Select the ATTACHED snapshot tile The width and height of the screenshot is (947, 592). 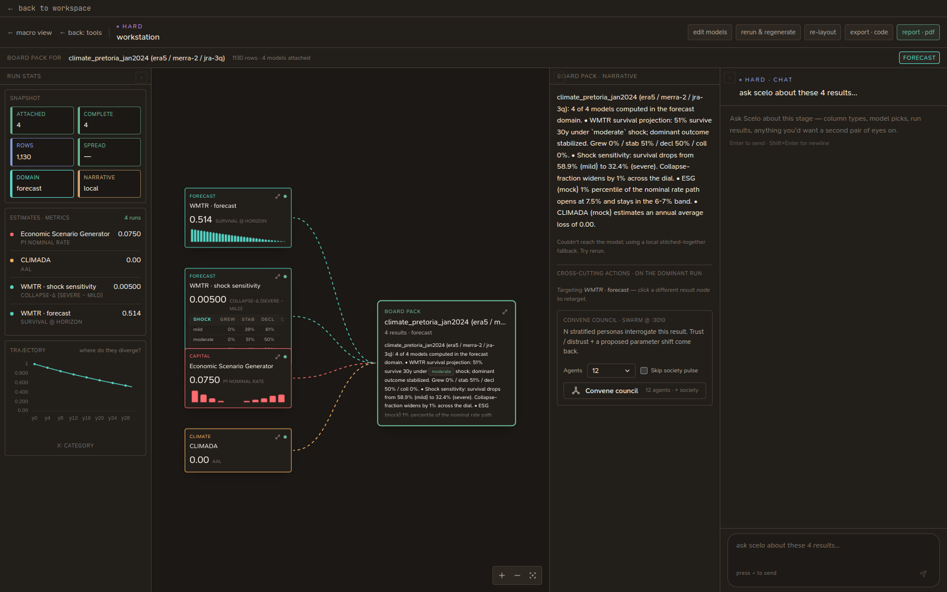coord(42,120)
